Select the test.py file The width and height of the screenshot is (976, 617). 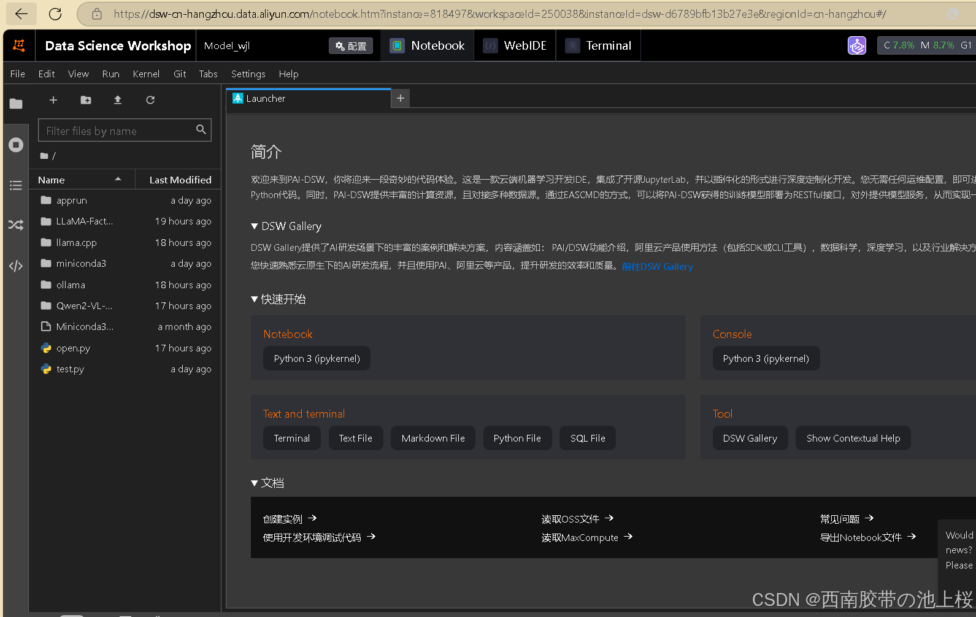[x=125, y=369]
